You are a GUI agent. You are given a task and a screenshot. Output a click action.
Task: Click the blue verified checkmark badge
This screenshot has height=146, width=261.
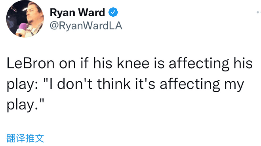pyautogui.click(x=113, y=12)
